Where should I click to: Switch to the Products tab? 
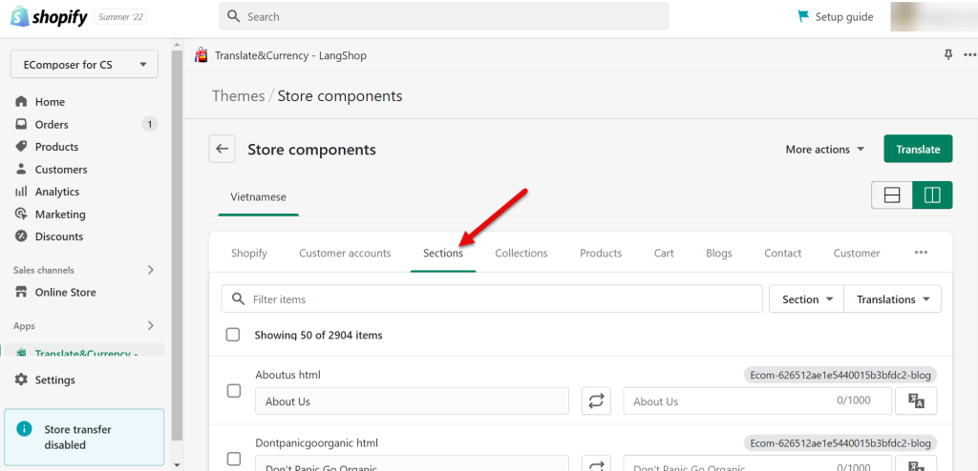pyautogui.click(x=601, y=253)
